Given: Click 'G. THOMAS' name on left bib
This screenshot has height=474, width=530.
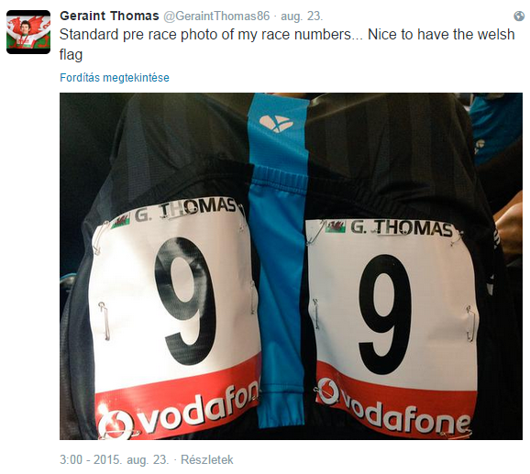Looking at the screenshot, I should tap(185, 209).
